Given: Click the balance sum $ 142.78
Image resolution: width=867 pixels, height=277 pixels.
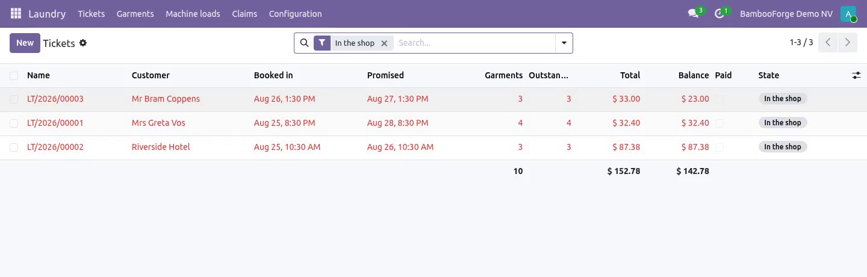Looking at the screenshot, I should [x=693, y=171].
